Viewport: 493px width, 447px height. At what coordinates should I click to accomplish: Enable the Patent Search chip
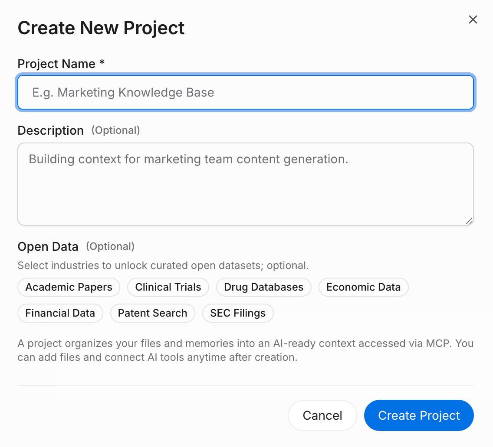coord(152,313)
